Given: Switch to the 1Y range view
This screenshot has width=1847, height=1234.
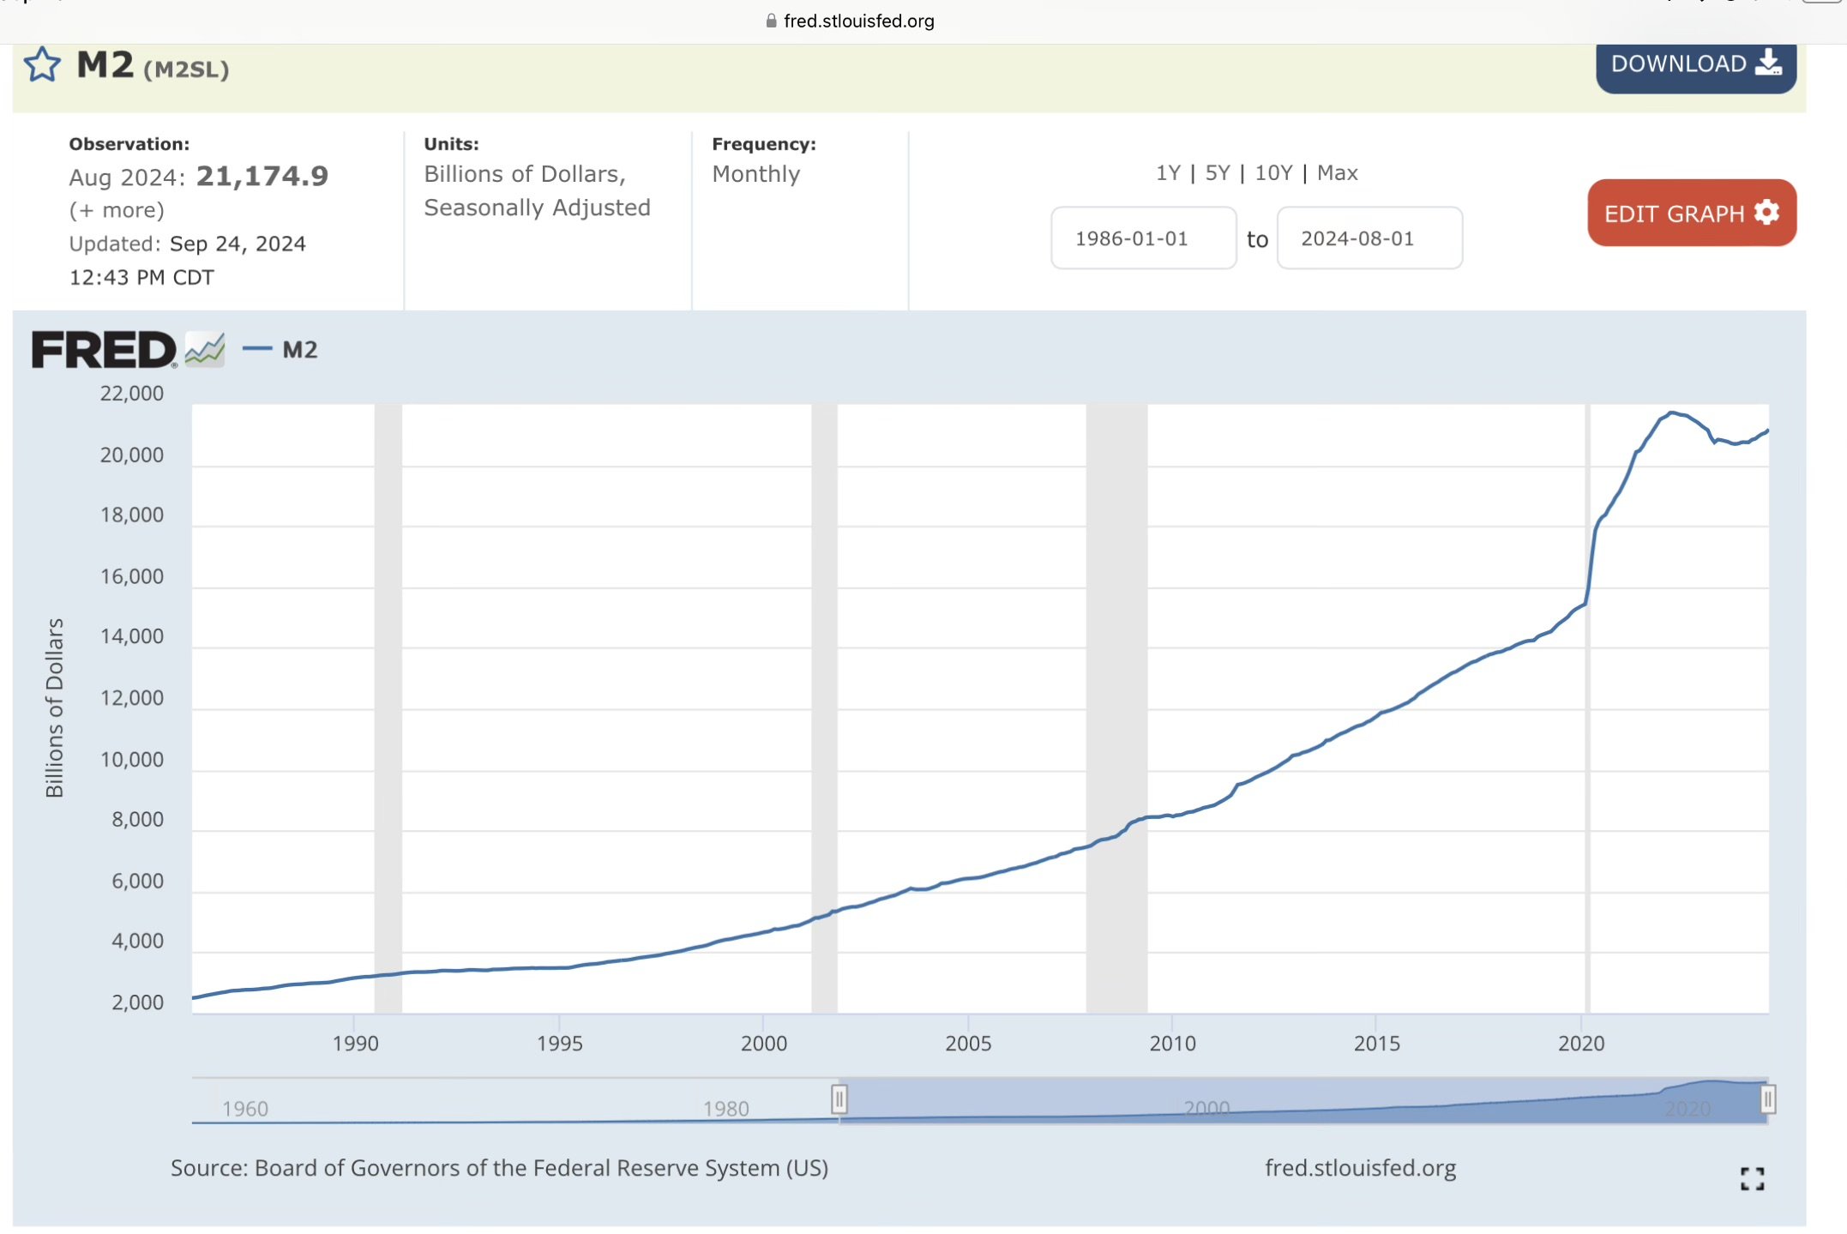Looking at the screenshot, I should point(1166,172).
